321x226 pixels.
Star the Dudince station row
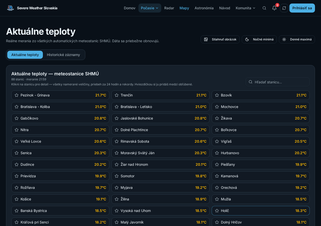pyautogui.click(x=17, y=164)
